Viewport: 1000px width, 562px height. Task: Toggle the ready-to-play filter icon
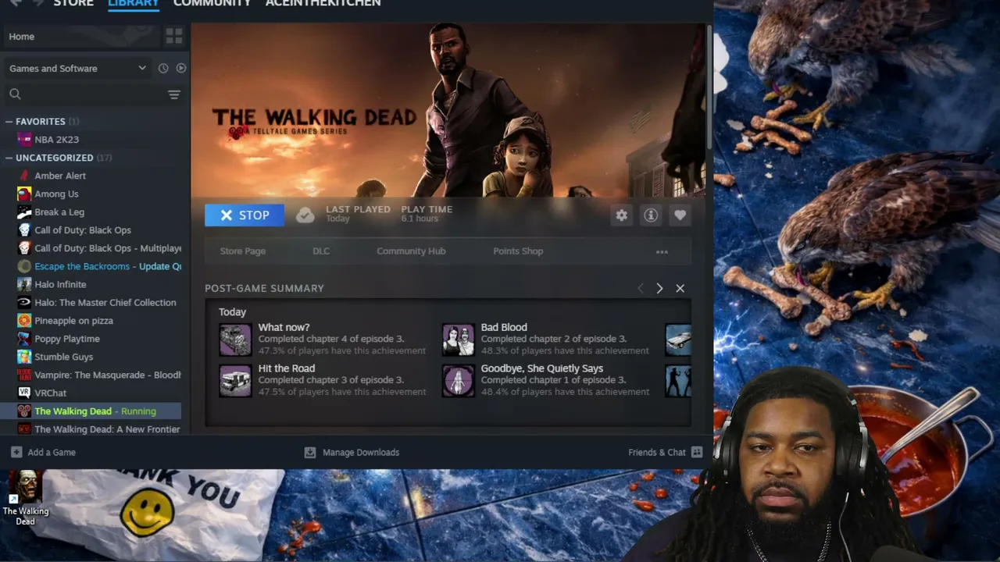(x=181, y=69)
